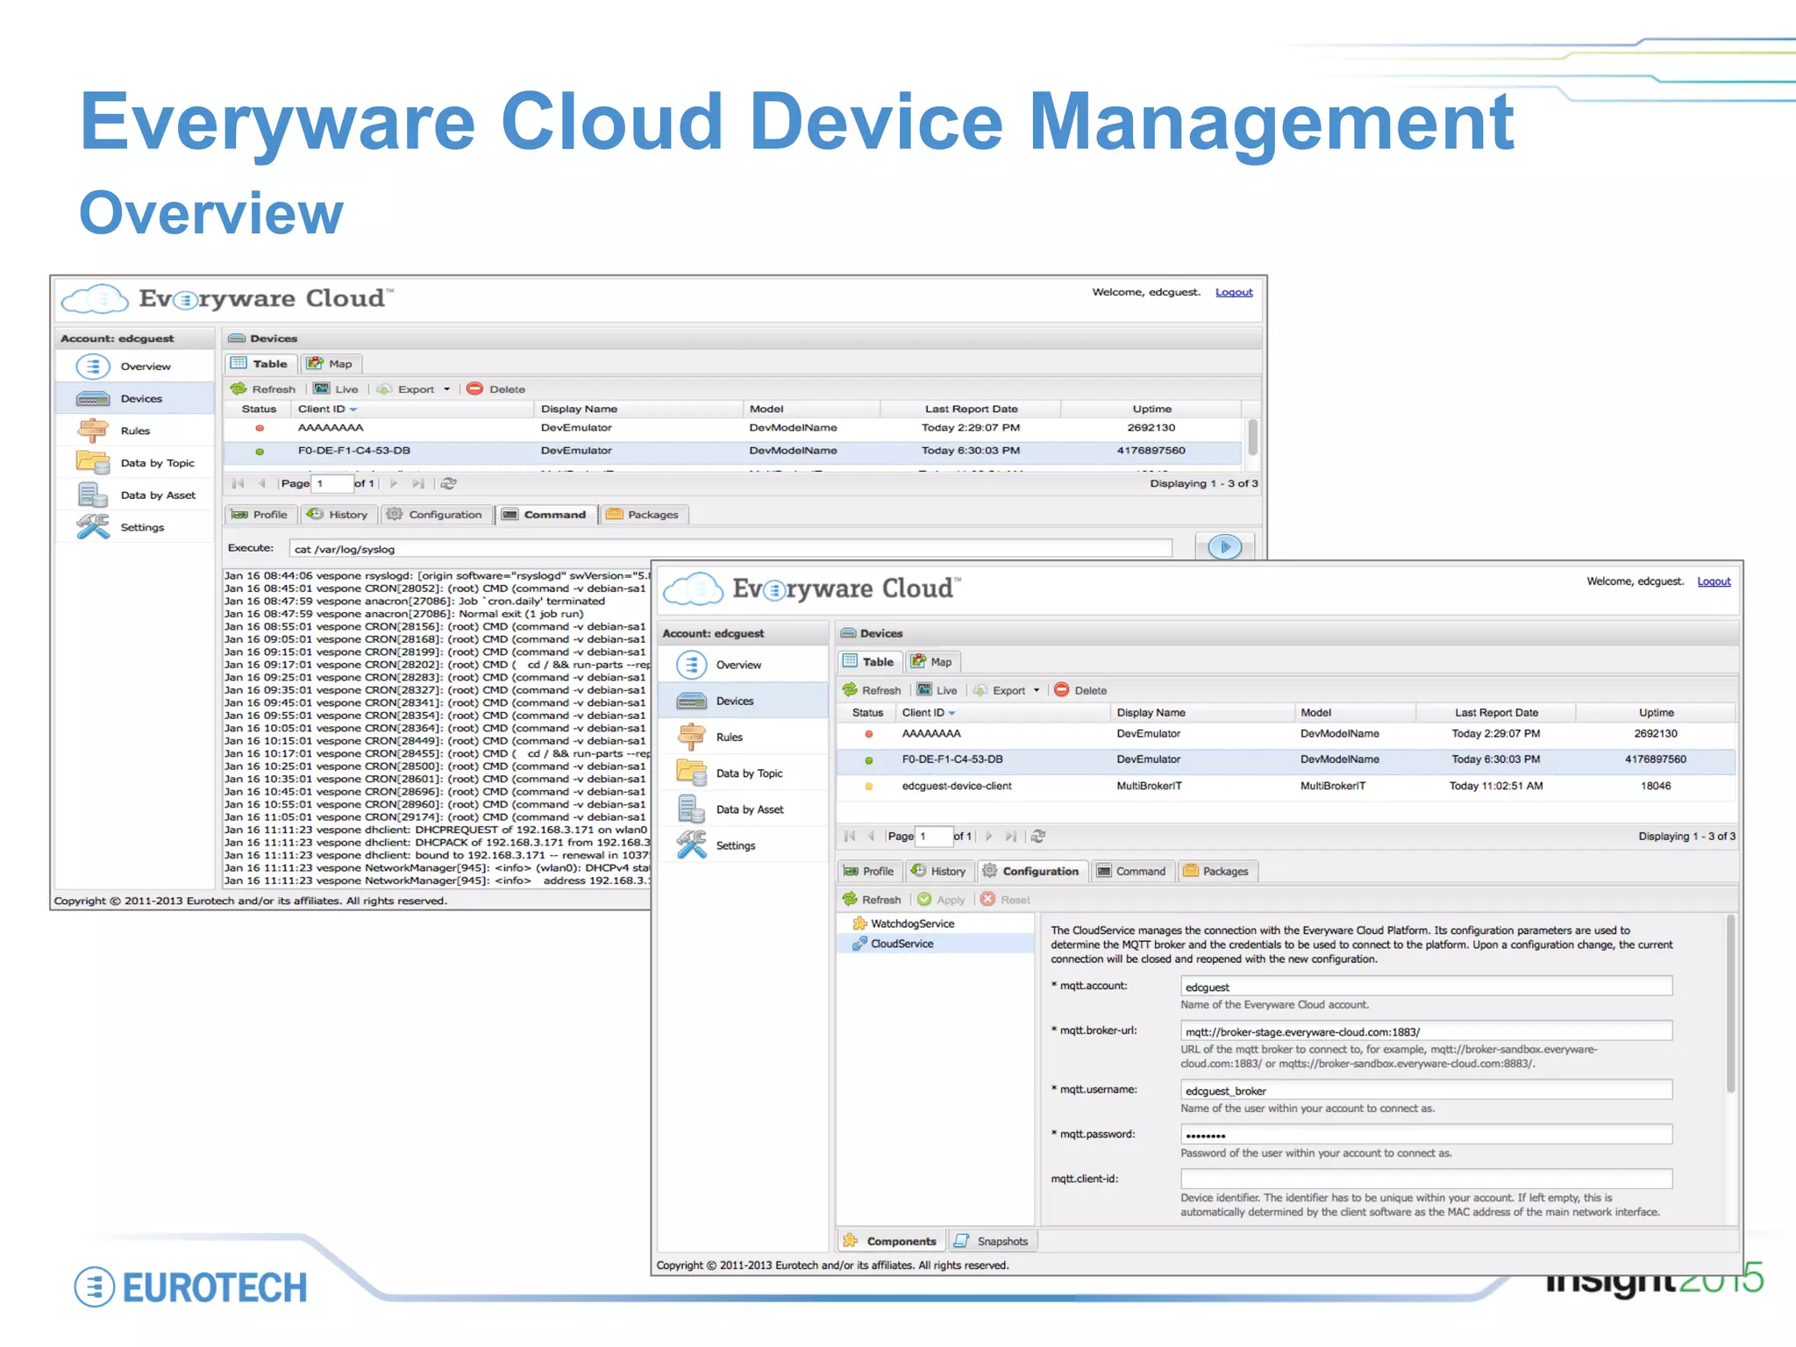Open Packages tab in front window
Image resolution: width=1796 pixels, height=1347 pixels.
(1216, 871)
